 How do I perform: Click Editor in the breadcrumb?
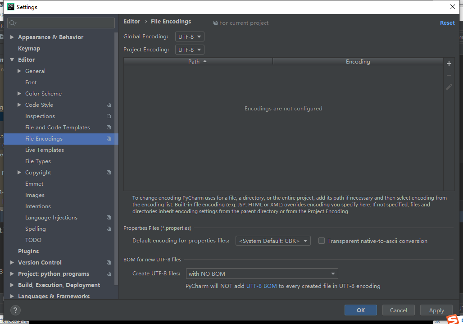[132, 22]
